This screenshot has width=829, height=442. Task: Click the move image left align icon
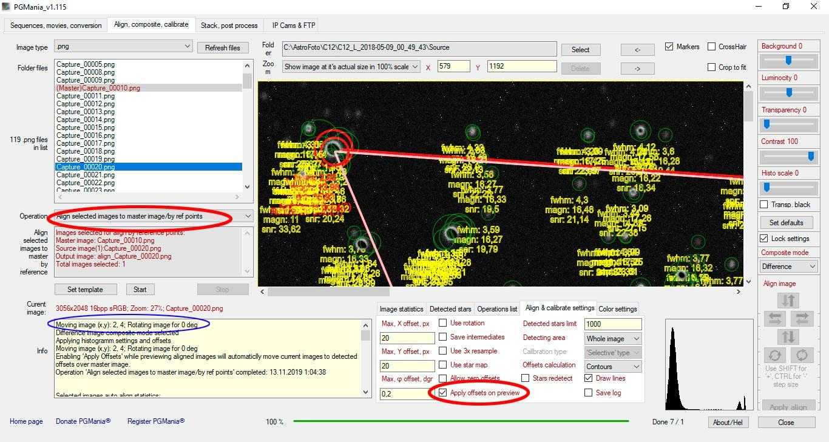pos(775,318)
